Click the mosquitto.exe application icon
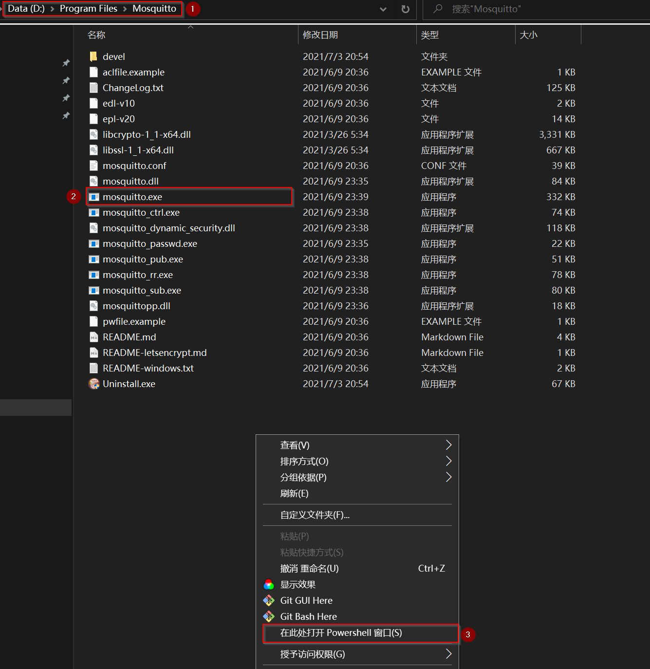Image resolution: width=650 pixels, height=669 pixels. [94, 197]
